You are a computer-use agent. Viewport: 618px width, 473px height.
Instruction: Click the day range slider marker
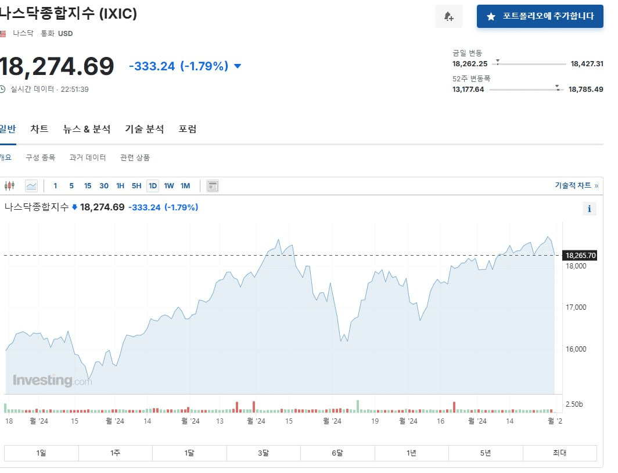coord(498,62)
